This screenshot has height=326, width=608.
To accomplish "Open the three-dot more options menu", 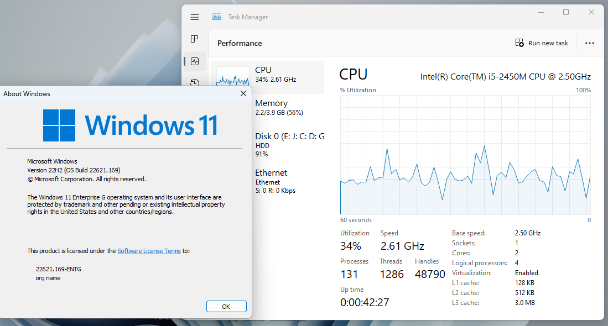I will point(589,43).
